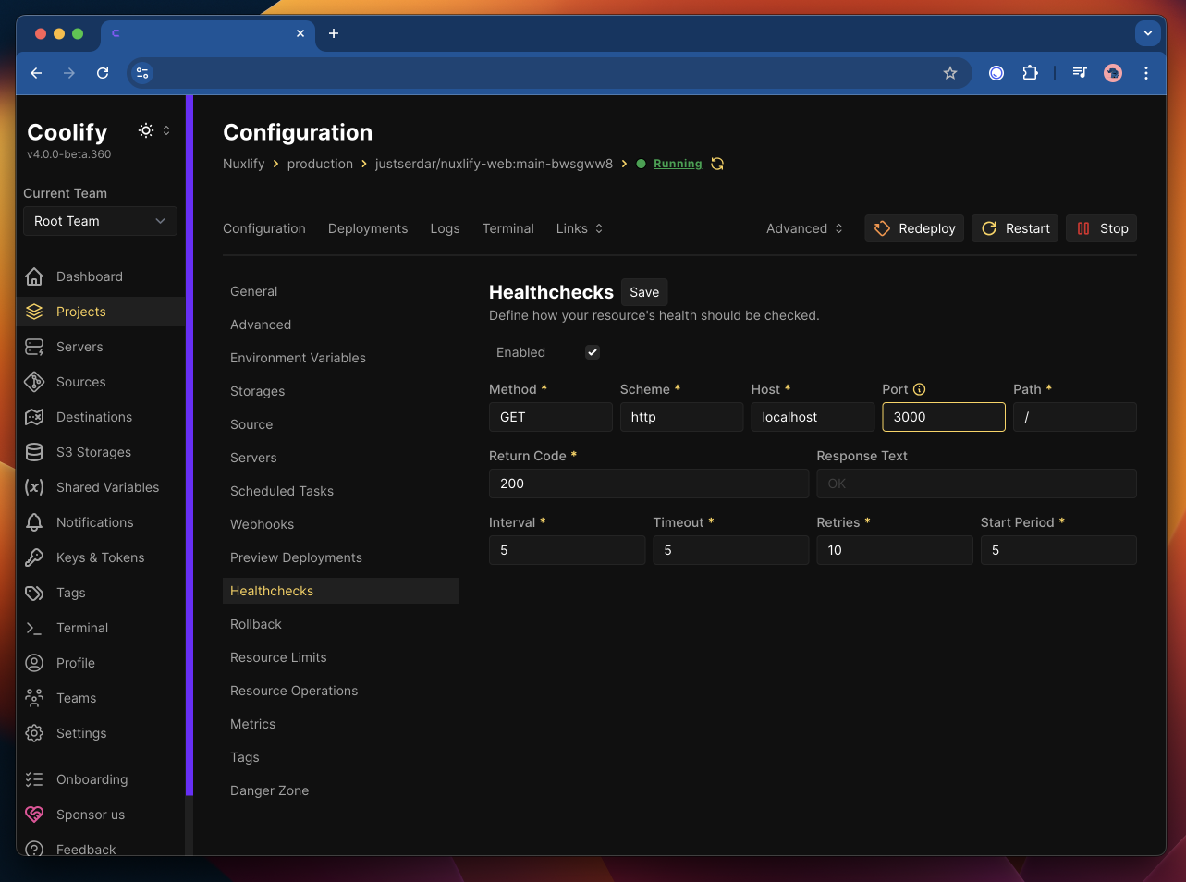Save the Healthchecks settings
Image resolution: width=1186 pixels, height=882 pixels.
click(644, 292)
